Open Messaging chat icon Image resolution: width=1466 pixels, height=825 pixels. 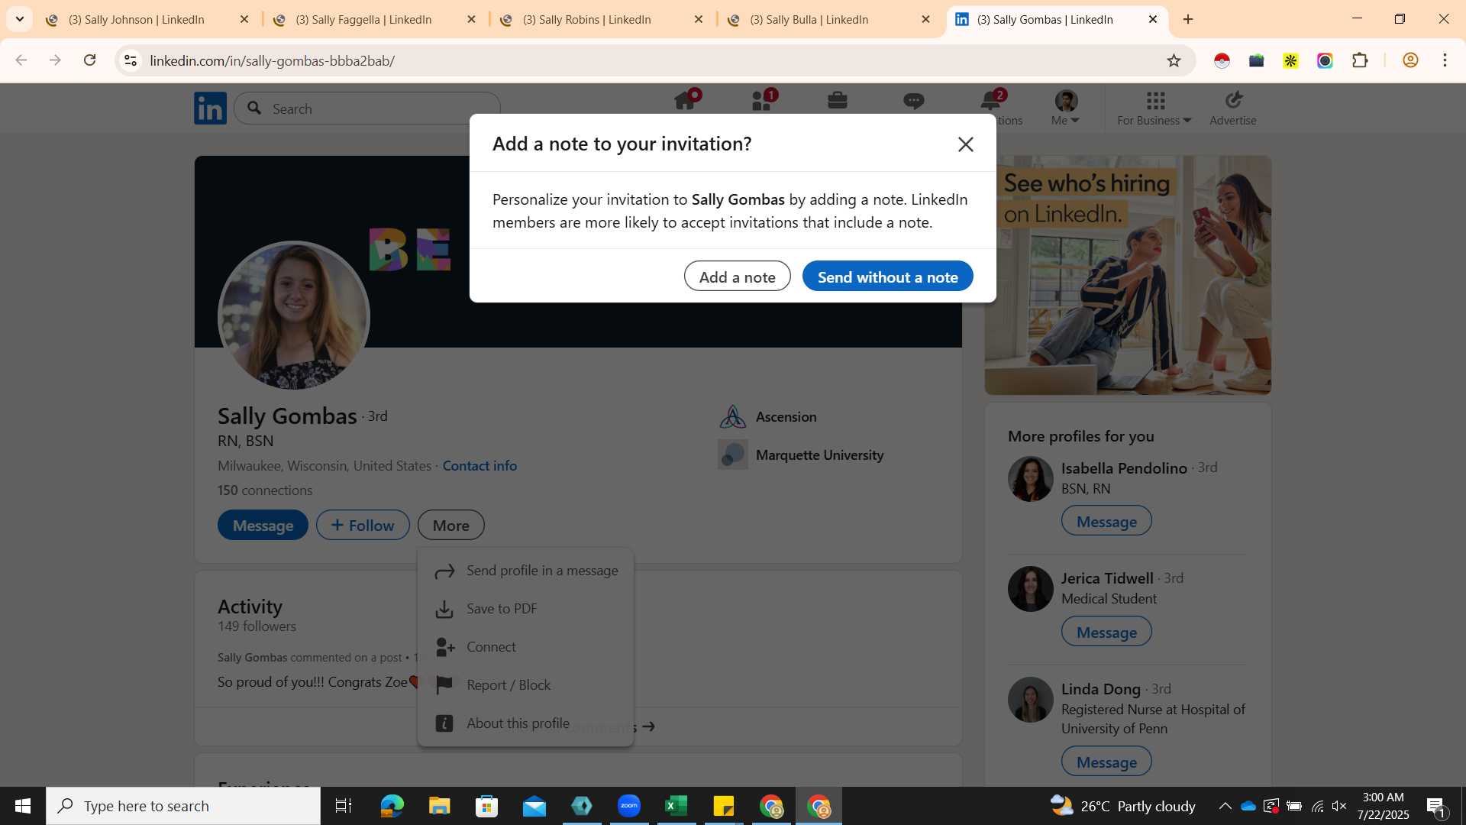click(913, 101)
